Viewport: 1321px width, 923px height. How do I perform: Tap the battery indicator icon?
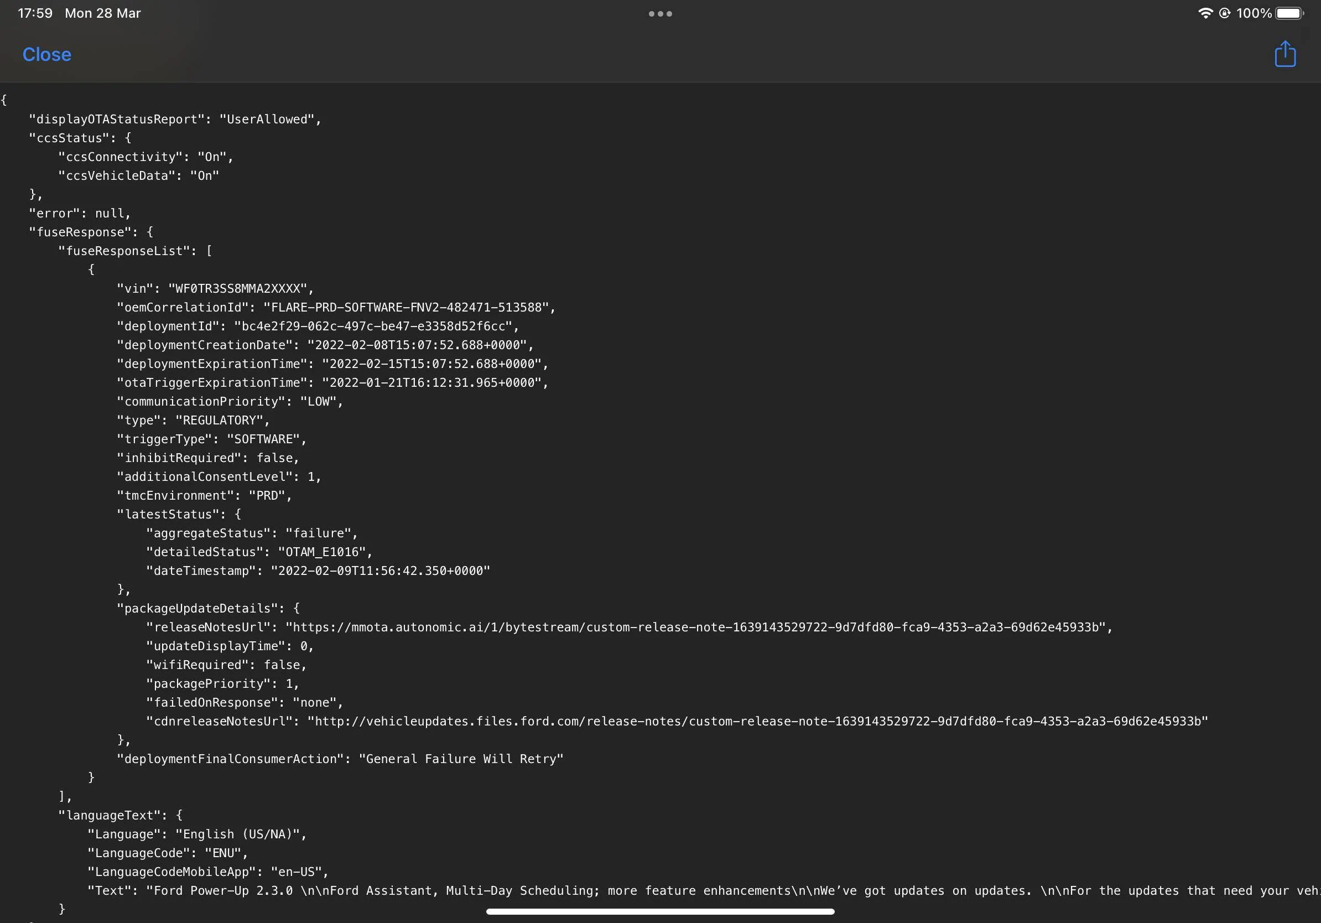pos(1289,13)
